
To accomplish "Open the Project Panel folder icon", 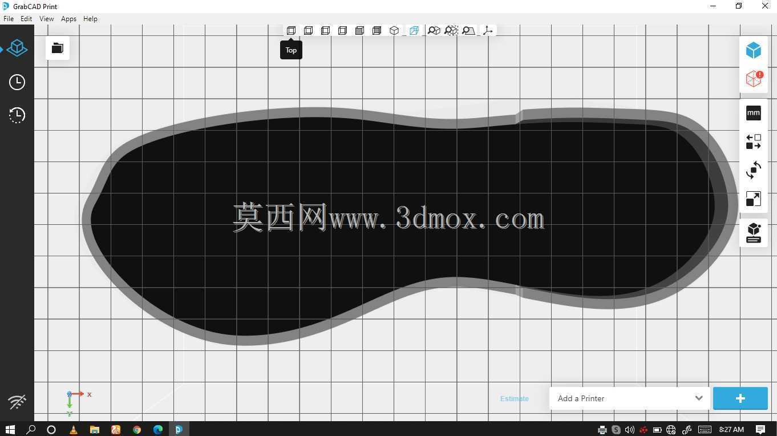I will click(x=58, y=48).
